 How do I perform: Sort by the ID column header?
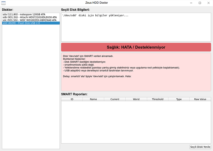pos(72,99)
